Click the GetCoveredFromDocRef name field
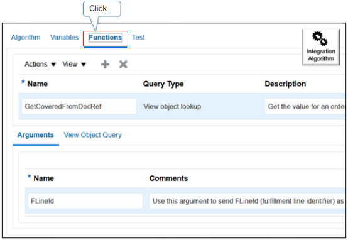This screenshot has width=348, height=240. pyautogui.click(x=79, y=107)
